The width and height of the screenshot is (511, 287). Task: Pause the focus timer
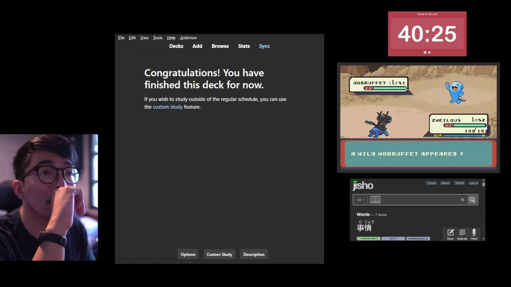[425, 52]
